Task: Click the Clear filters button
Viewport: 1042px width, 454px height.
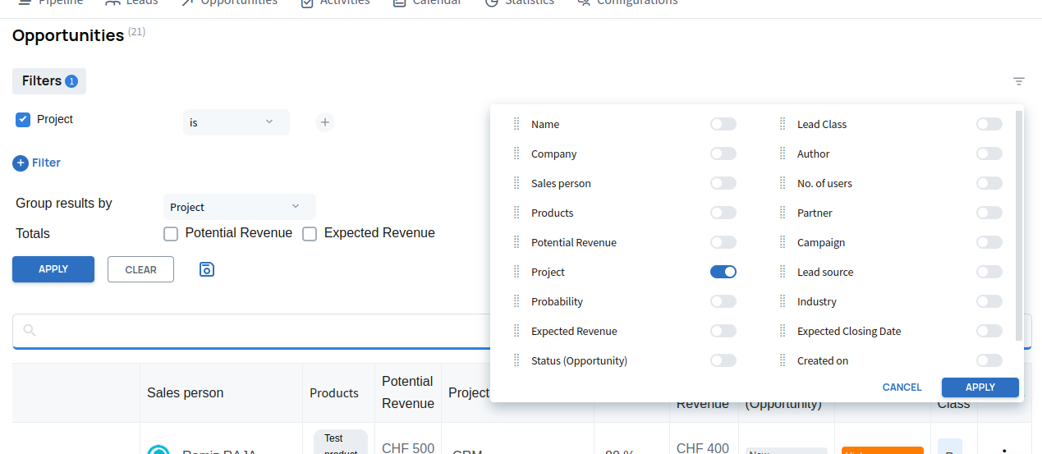Action: click(x=140, y=269)
